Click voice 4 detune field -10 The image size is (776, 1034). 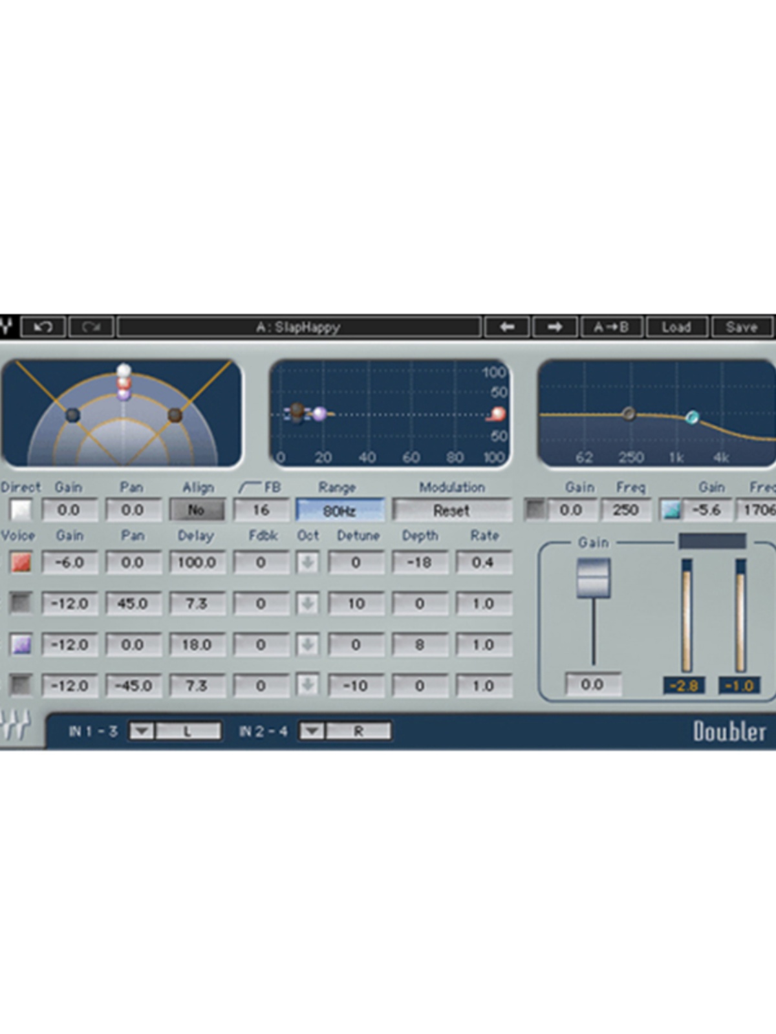[x=356, y=686]
